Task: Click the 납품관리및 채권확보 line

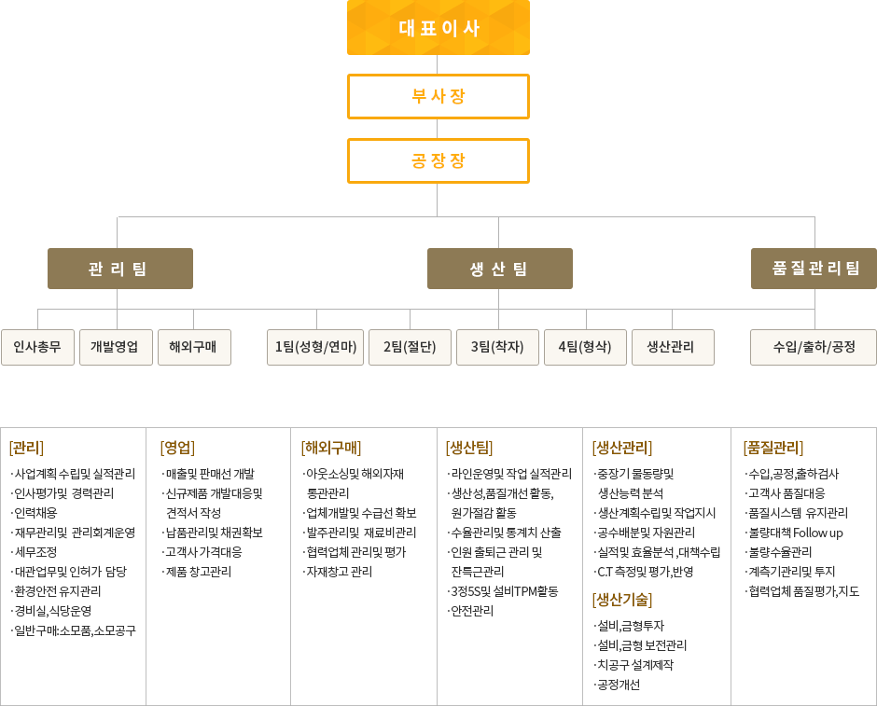Action: coord(212,533)
